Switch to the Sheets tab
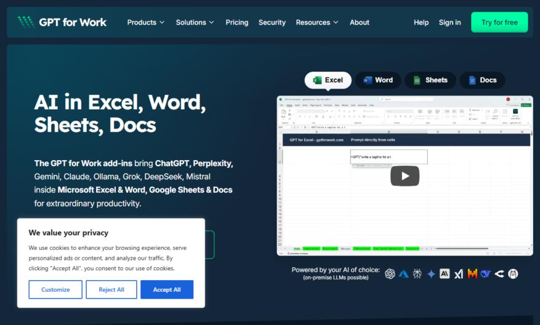The height and width of the screenshot is (325, 540). click(430, 80)
